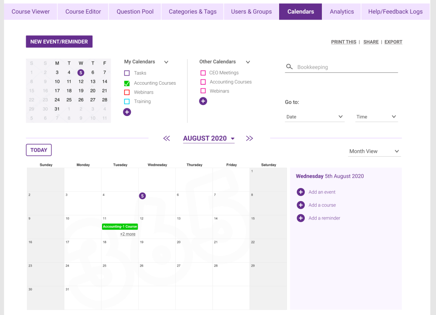436x315 pixels.
Task: Click the plus icon beside Add a course
Action: [x=300, y=205]
